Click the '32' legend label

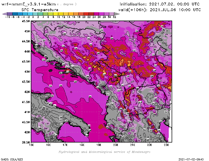114,17
